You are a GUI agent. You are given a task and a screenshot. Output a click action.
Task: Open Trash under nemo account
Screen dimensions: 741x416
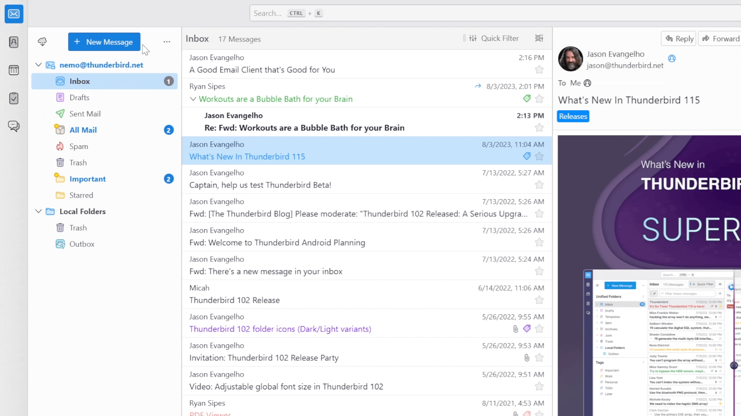[104, 163]
